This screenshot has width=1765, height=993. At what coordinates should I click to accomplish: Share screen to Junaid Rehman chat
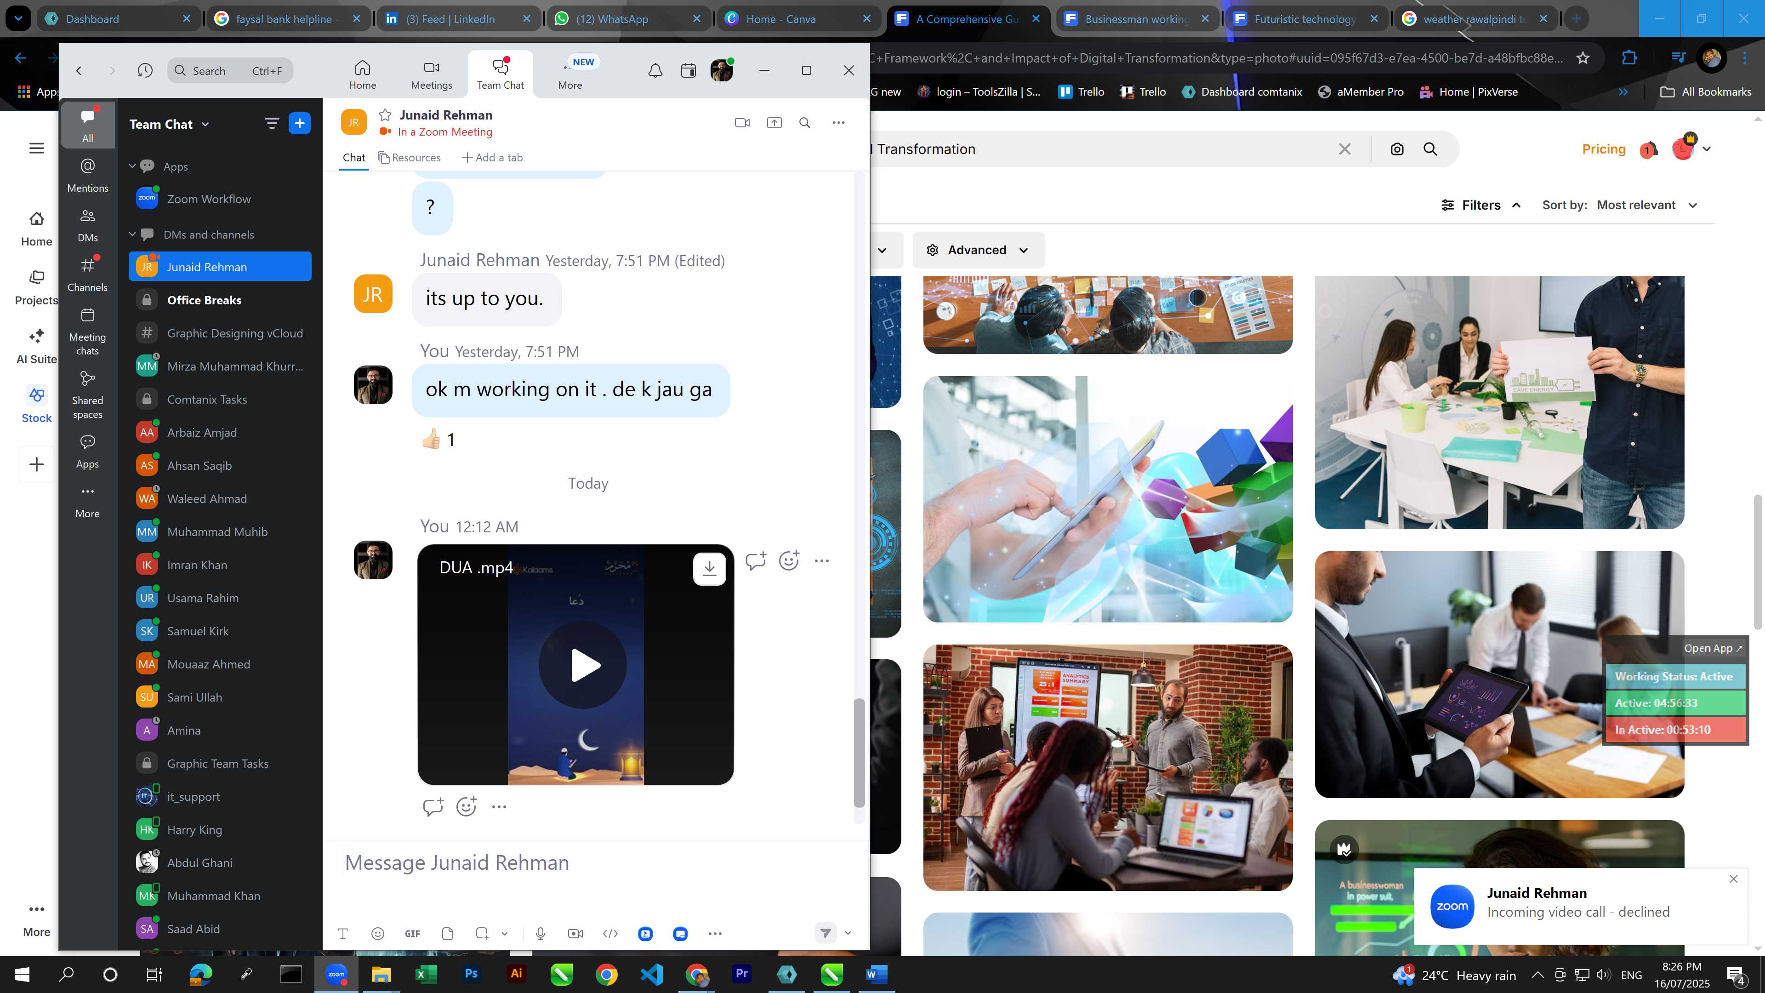tap(774, 123)
